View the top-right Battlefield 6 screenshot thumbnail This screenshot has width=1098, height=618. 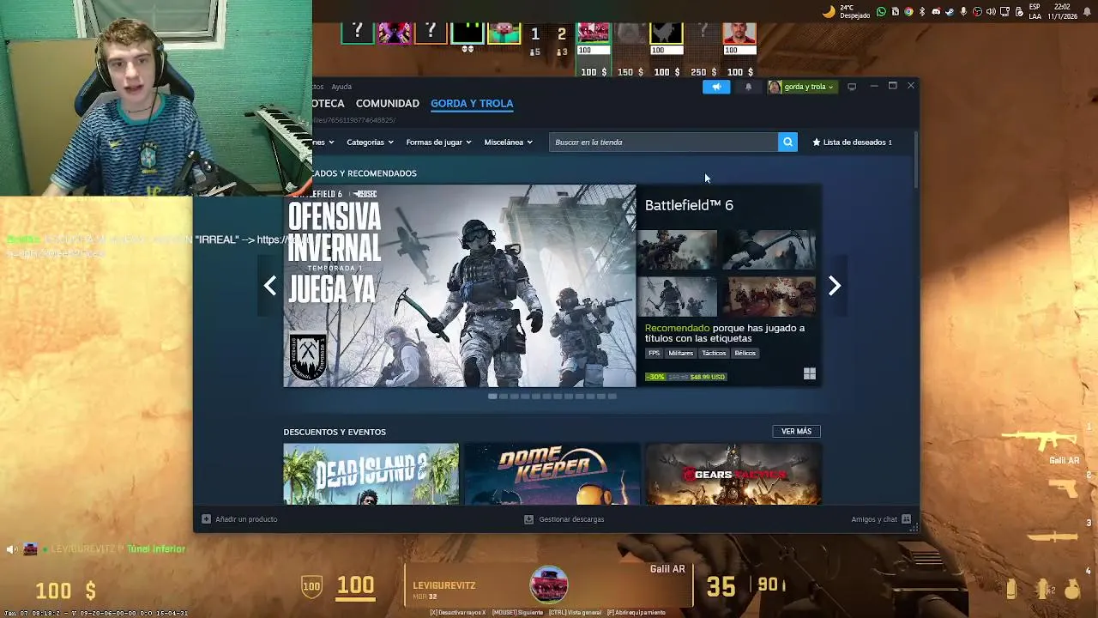(x=769, y=249)
